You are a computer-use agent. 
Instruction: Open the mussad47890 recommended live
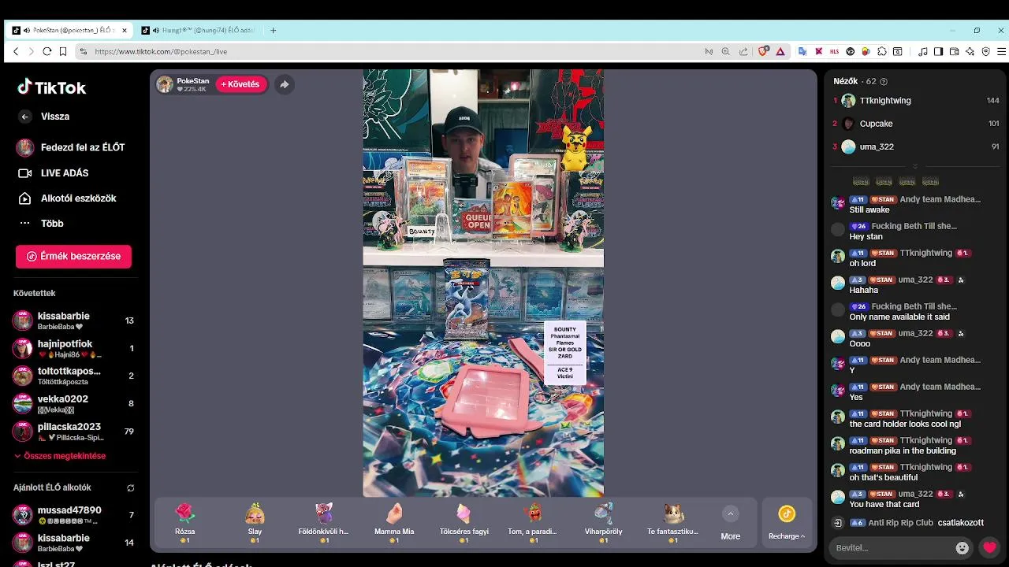point(73,515)
